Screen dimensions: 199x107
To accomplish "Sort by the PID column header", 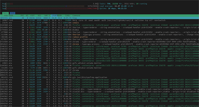I will click(6, 16).
